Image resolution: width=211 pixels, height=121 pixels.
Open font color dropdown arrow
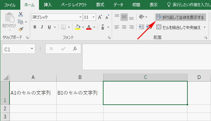click(94, 27)
